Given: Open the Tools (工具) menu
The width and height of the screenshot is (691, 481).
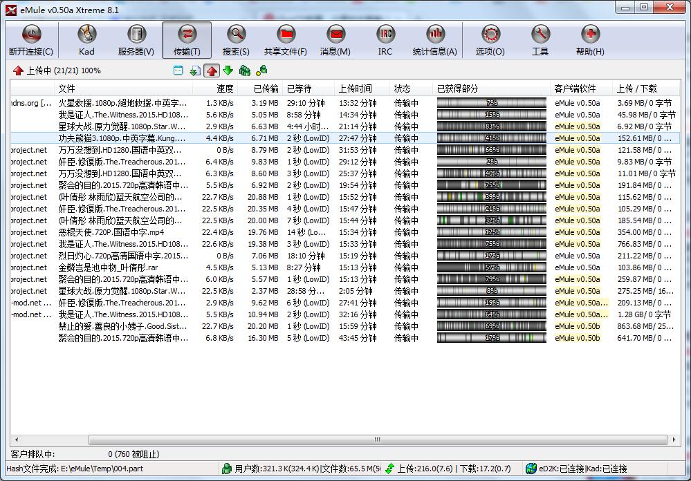Looking at the screenshot, I should [x=540, y=40].
